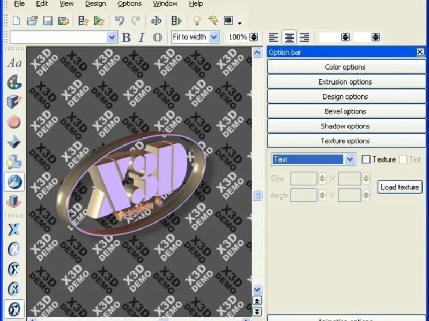Select the Aa text tool in sidebar
429x321 pixels.
coord(14,63)
